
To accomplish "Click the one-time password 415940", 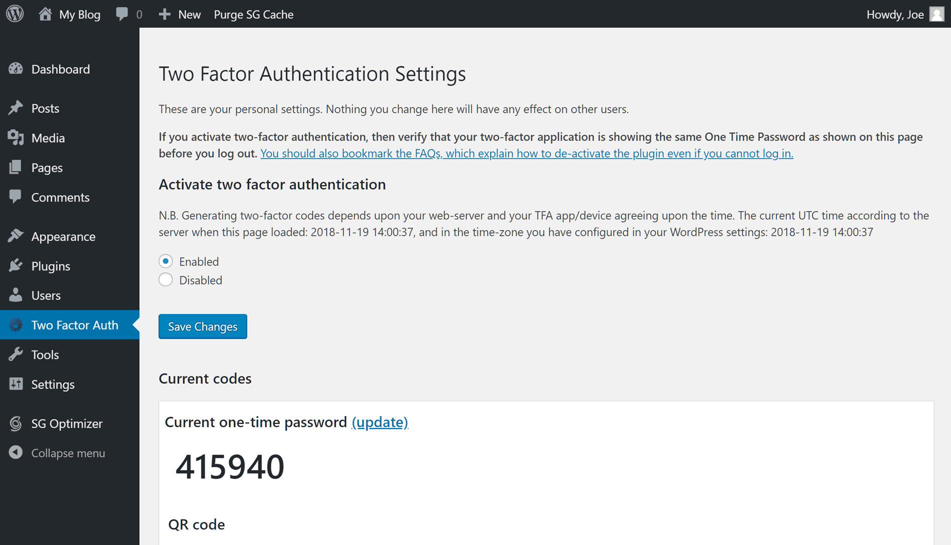I will click(x=230, y=466).
